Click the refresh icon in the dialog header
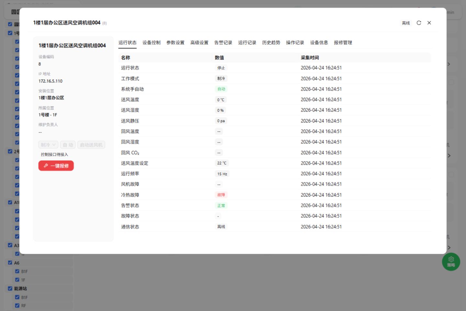 click(x=419, y=23)
